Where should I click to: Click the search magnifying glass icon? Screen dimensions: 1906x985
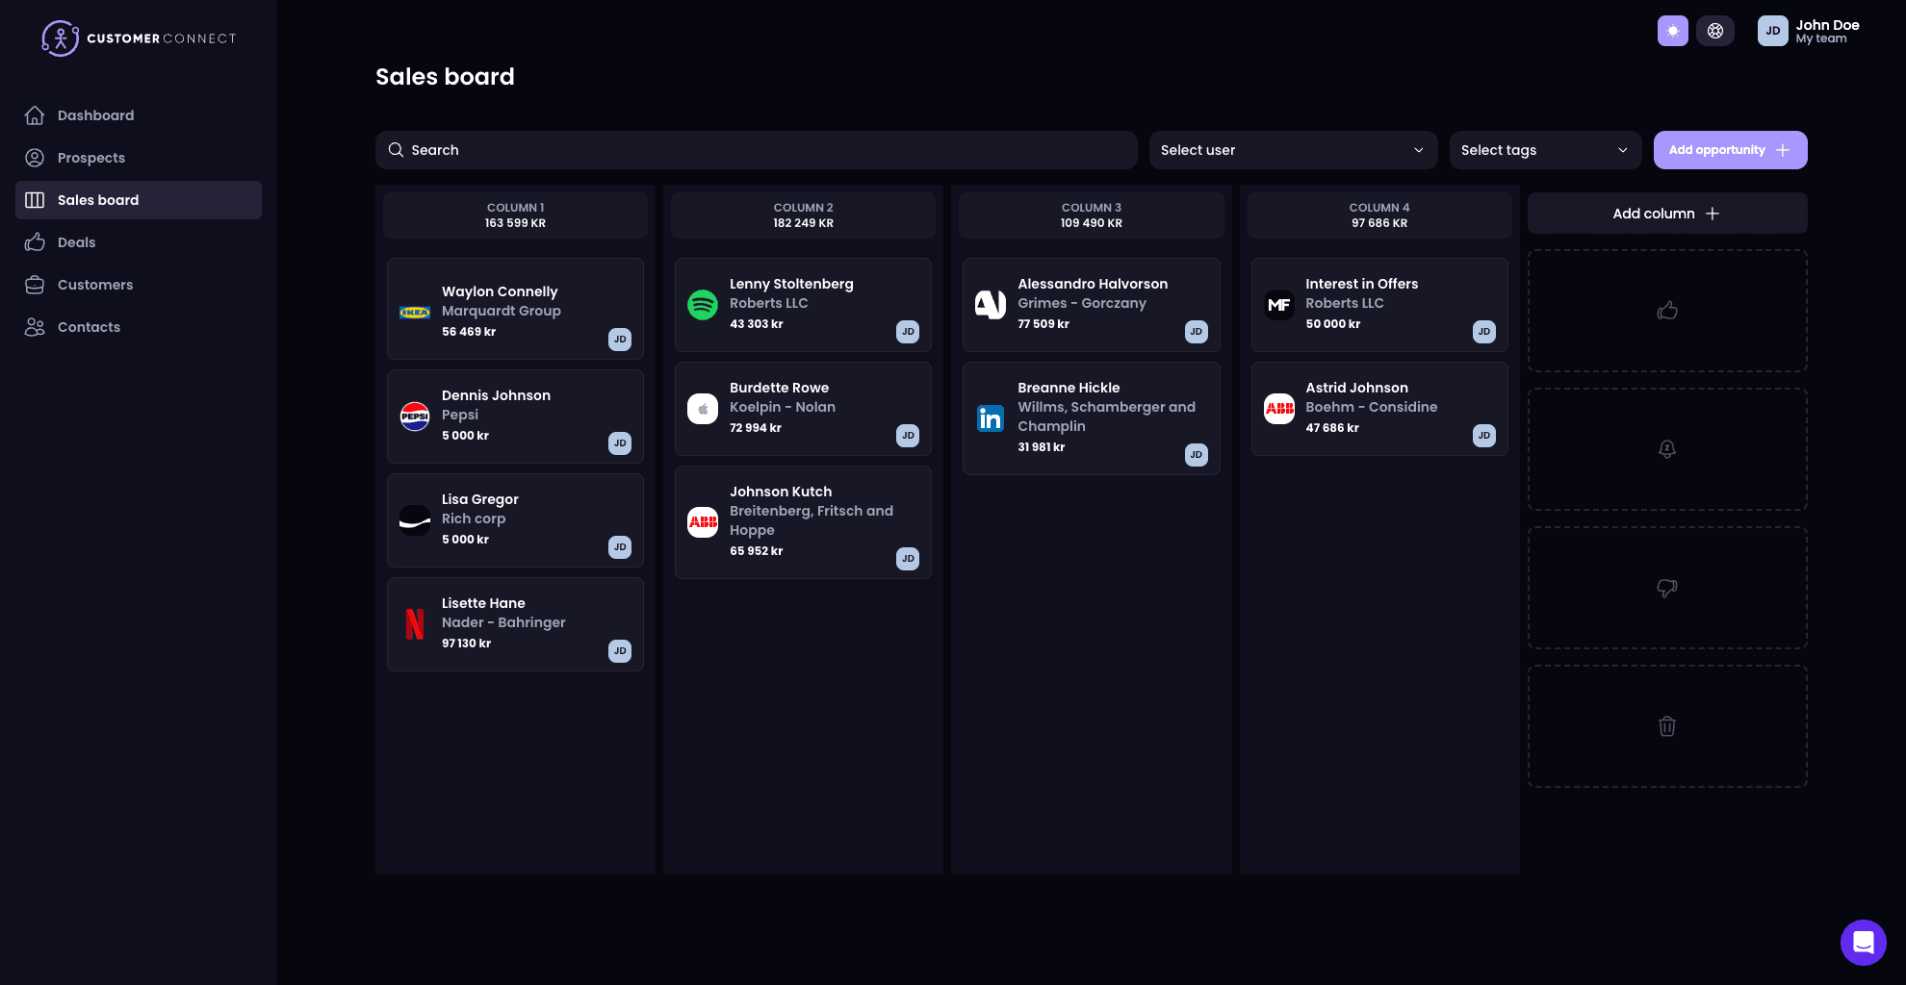pyautogui.click(x=396, y=150)
